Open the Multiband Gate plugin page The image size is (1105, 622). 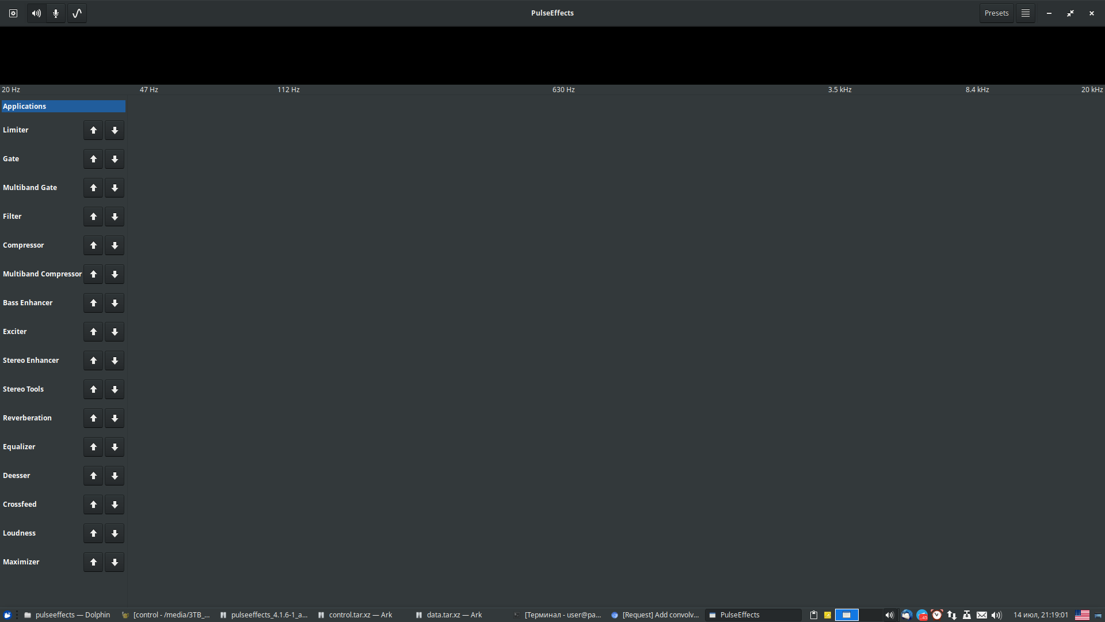(x=30, y=188)
